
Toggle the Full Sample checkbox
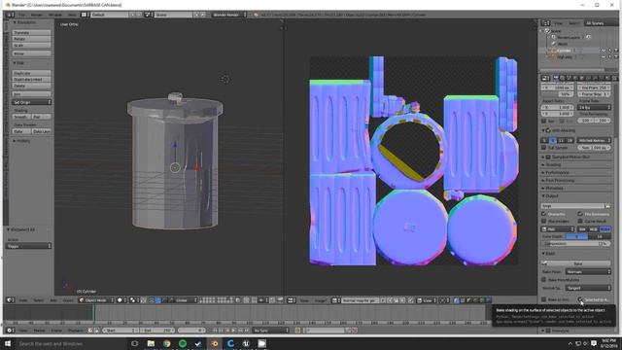544,148
